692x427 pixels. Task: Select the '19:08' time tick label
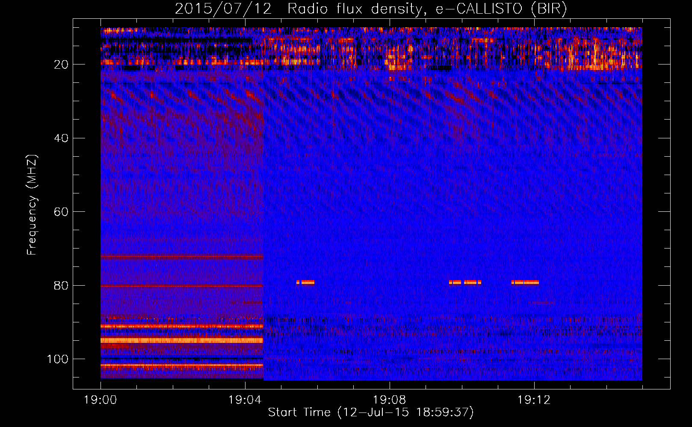(x=390, y=400)
